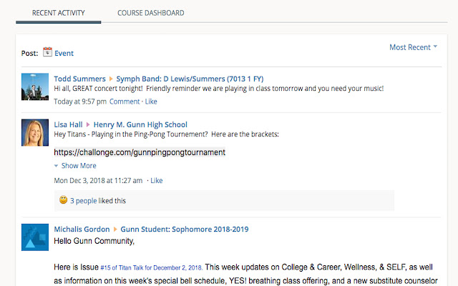Open Gunn Student: Sophomore 2018-2019 group link

click(185, 229)
